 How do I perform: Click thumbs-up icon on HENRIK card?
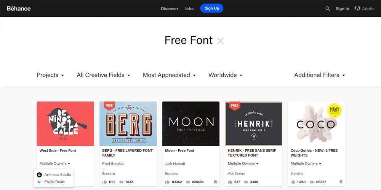pos(230,182)
